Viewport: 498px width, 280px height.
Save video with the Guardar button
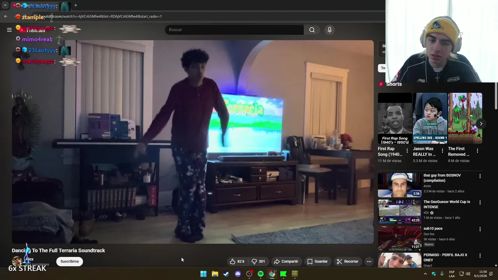point(317,261)
